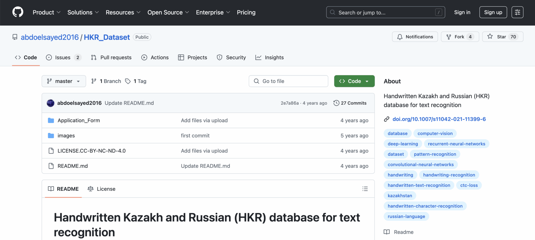
Task: Open the README outline list icon
Action: 365,189
